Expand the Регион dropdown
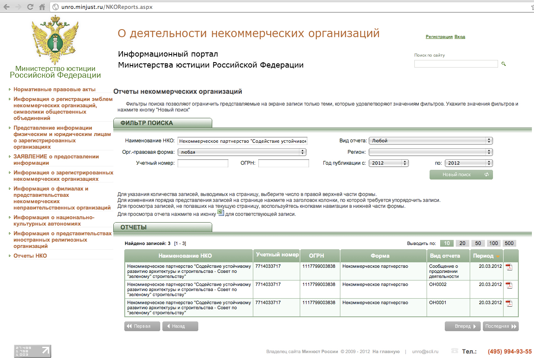This screenshot has width=534, height=362. pyautogui.click(x=430, y=152)
